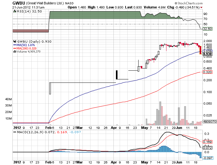The height and width of the screenshot is (165, 217).
Task: Click the Feb label on the price chart axis
Action: click(48, 128)
